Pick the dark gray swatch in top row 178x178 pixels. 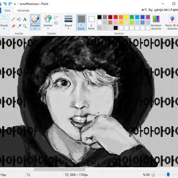105,17
